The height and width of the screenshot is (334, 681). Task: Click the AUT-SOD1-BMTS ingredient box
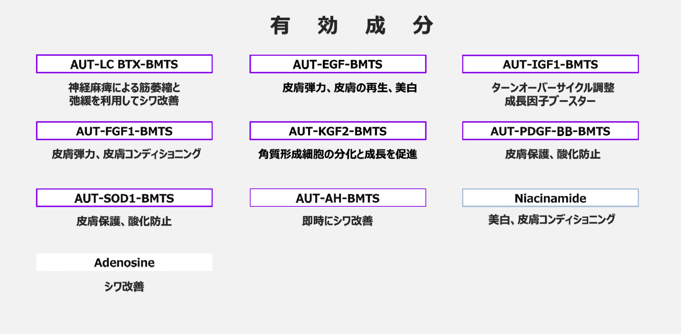point(124,198)
